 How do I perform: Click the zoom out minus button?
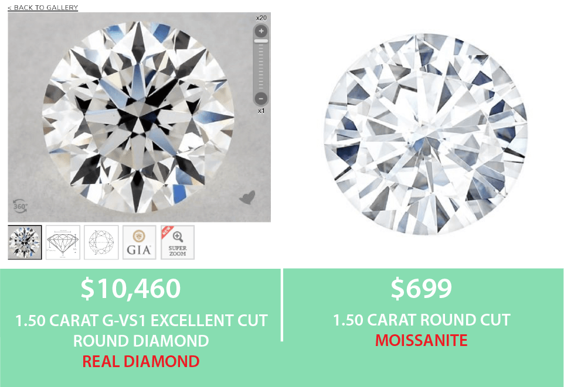(261, 98)
